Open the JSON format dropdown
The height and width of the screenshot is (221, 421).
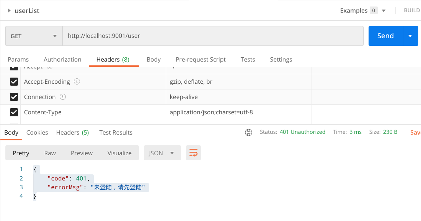(162, 153)
